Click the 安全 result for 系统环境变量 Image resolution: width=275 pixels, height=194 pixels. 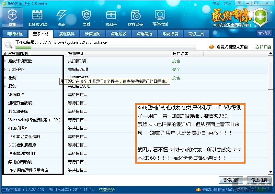[176, 61]
